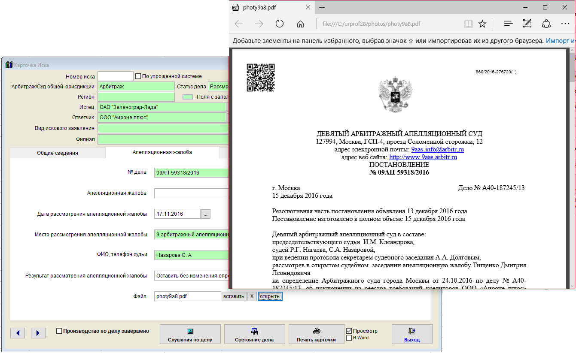Open Состояние дела
The width and height of the screenshot is (576, 353).
click(x=254, y=335)
